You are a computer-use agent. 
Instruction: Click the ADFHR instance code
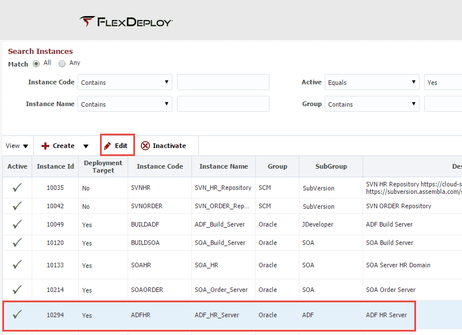pyautogui.click(x=141, y=315)
